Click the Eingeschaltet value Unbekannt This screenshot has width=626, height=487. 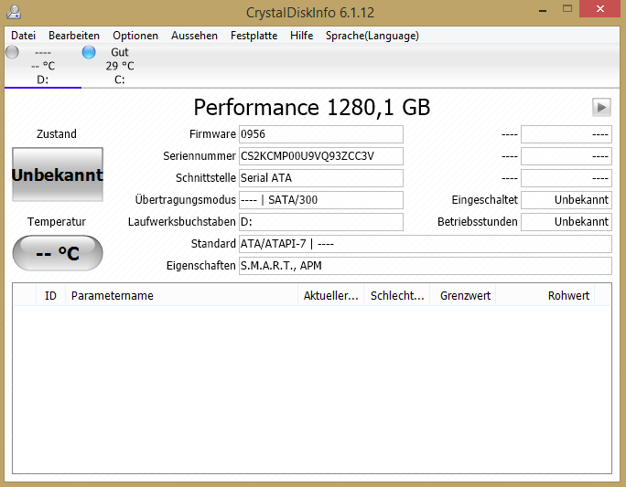pos(567,200)
